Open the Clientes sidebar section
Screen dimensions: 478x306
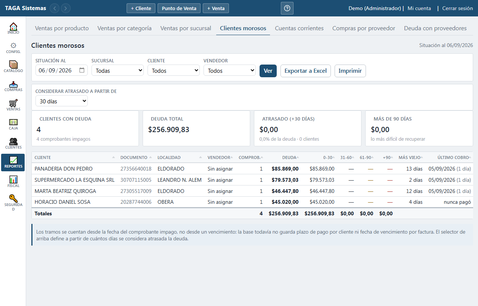(x=13, y=143)
